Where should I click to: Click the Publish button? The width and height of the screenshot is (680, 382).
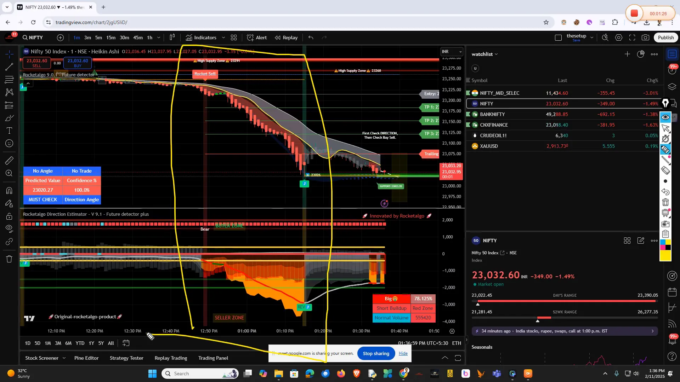point(665,37)
